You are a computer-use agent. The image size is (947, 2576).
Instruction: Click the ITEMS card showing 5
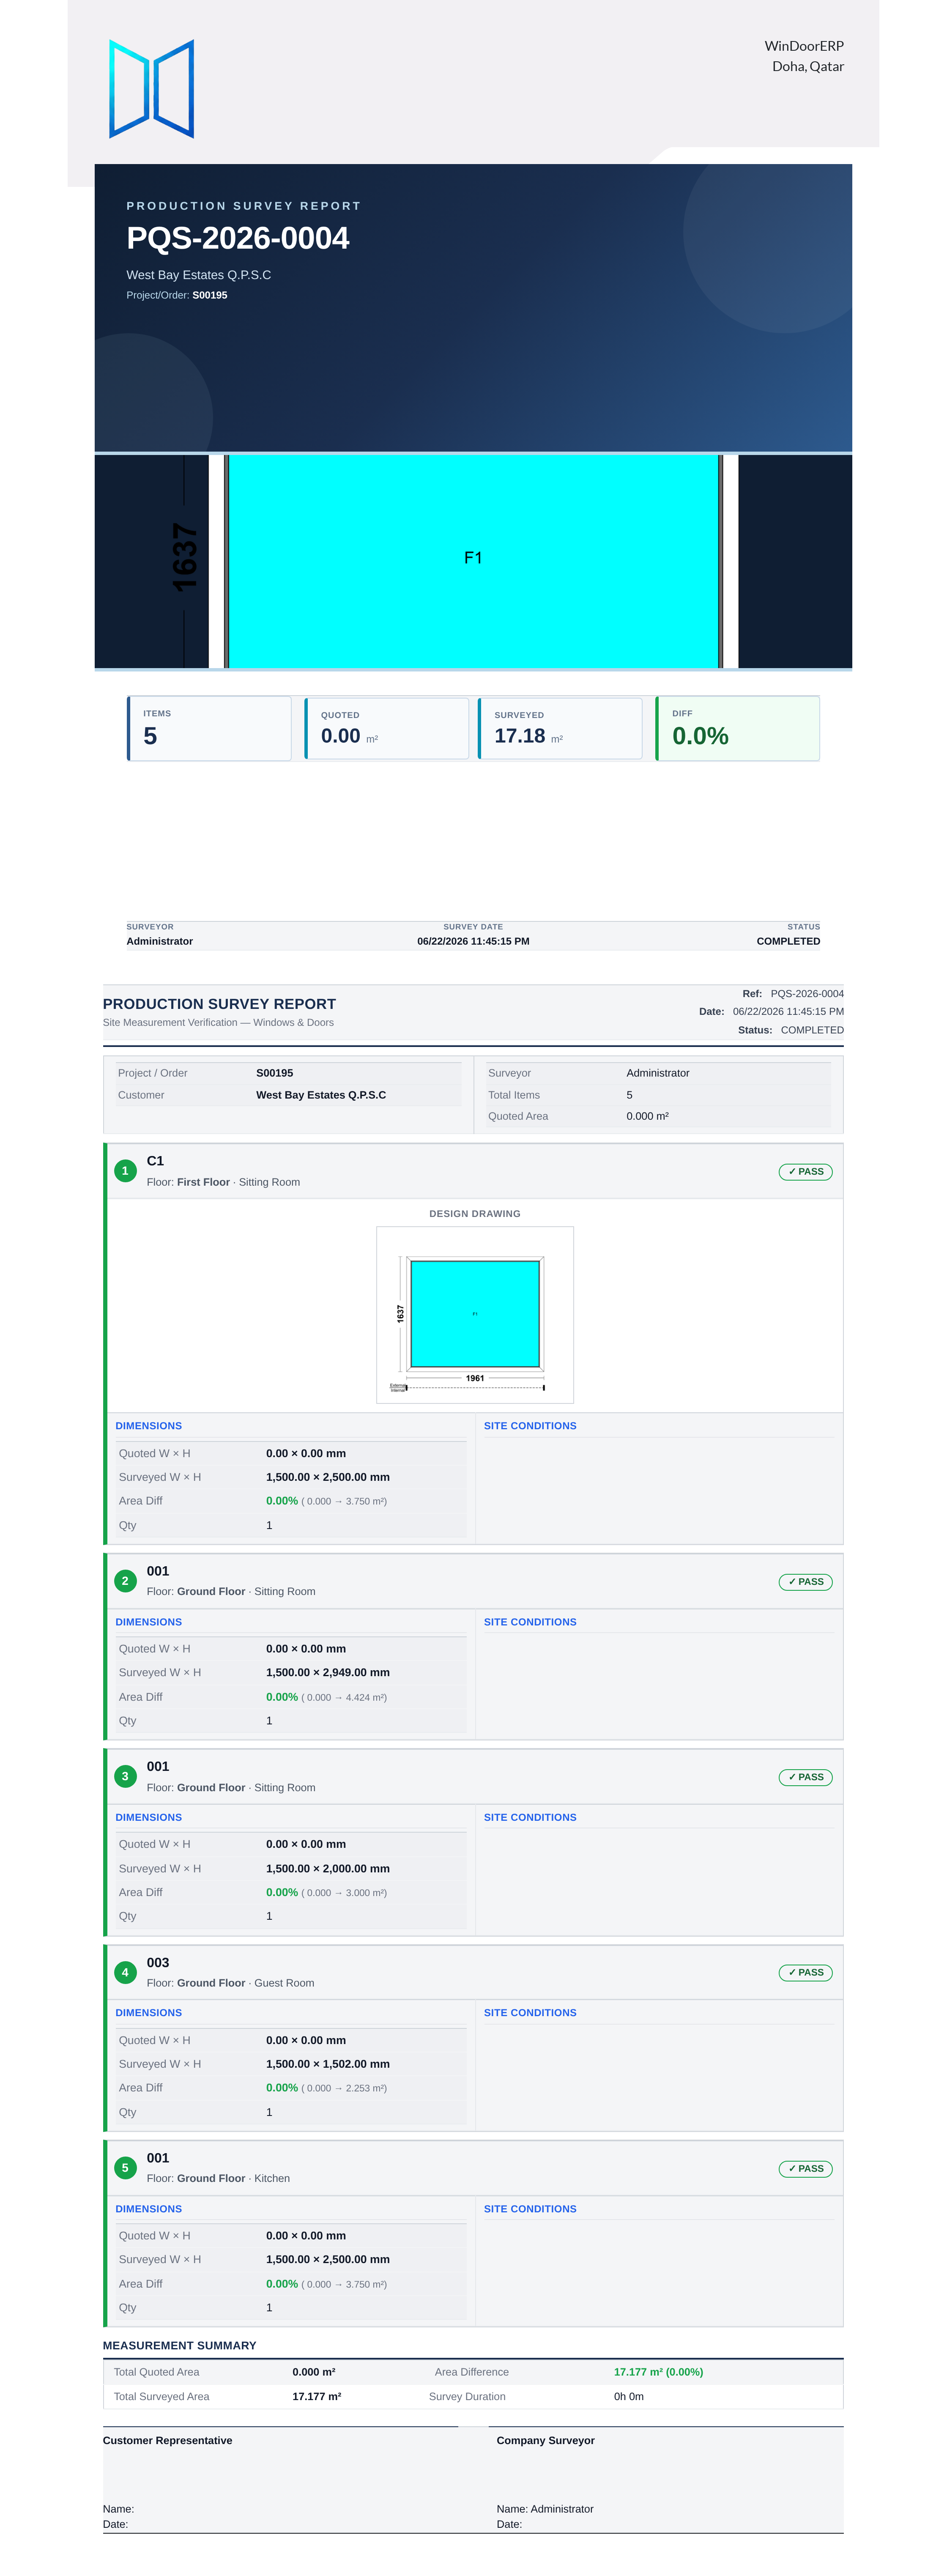click(x=209, y=728)
